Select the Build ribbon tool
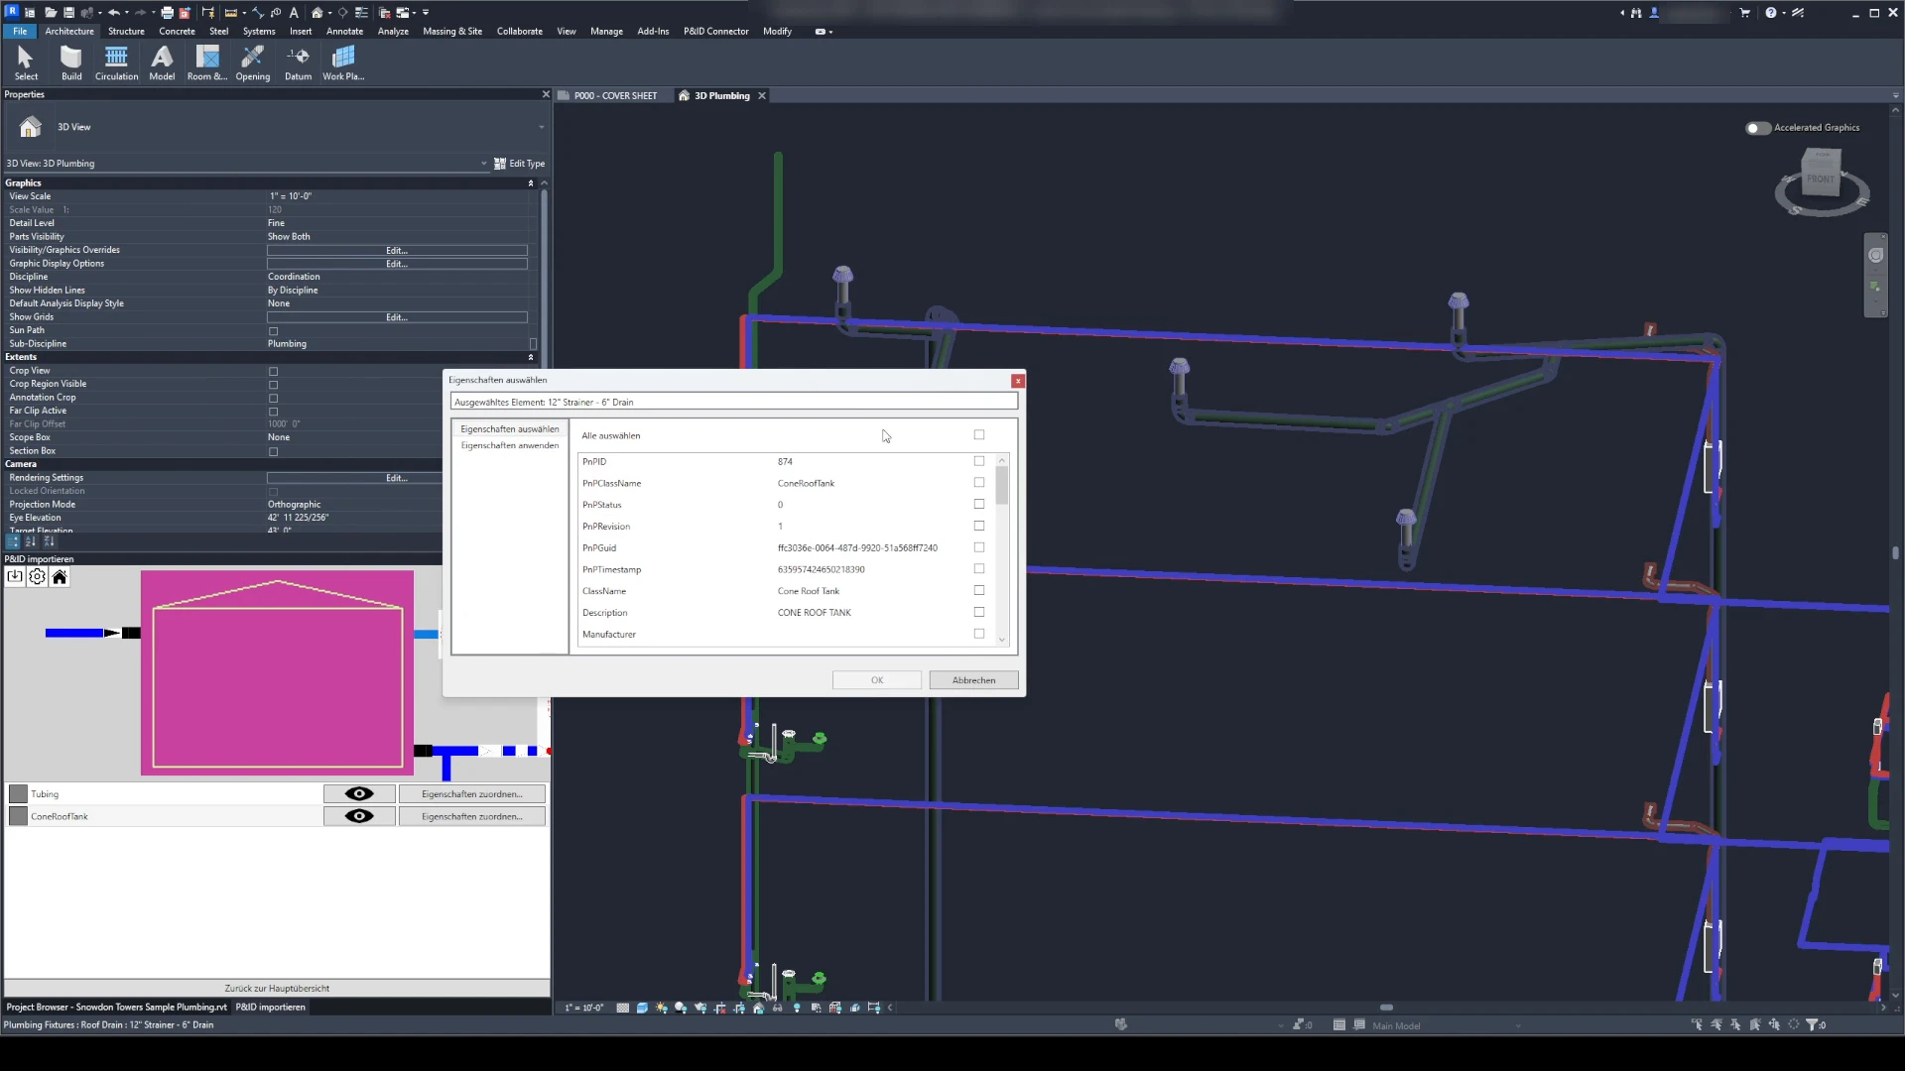Screen dimensions: 1905x1071 71,63
